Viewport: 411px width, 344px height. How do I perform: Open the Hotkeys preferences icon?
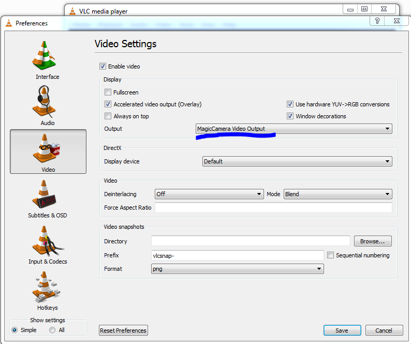(x=46, y=287)
